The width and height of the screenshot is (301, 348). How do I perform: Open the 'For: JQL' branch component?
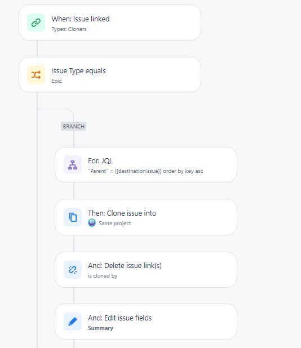[x=146, y=164]
